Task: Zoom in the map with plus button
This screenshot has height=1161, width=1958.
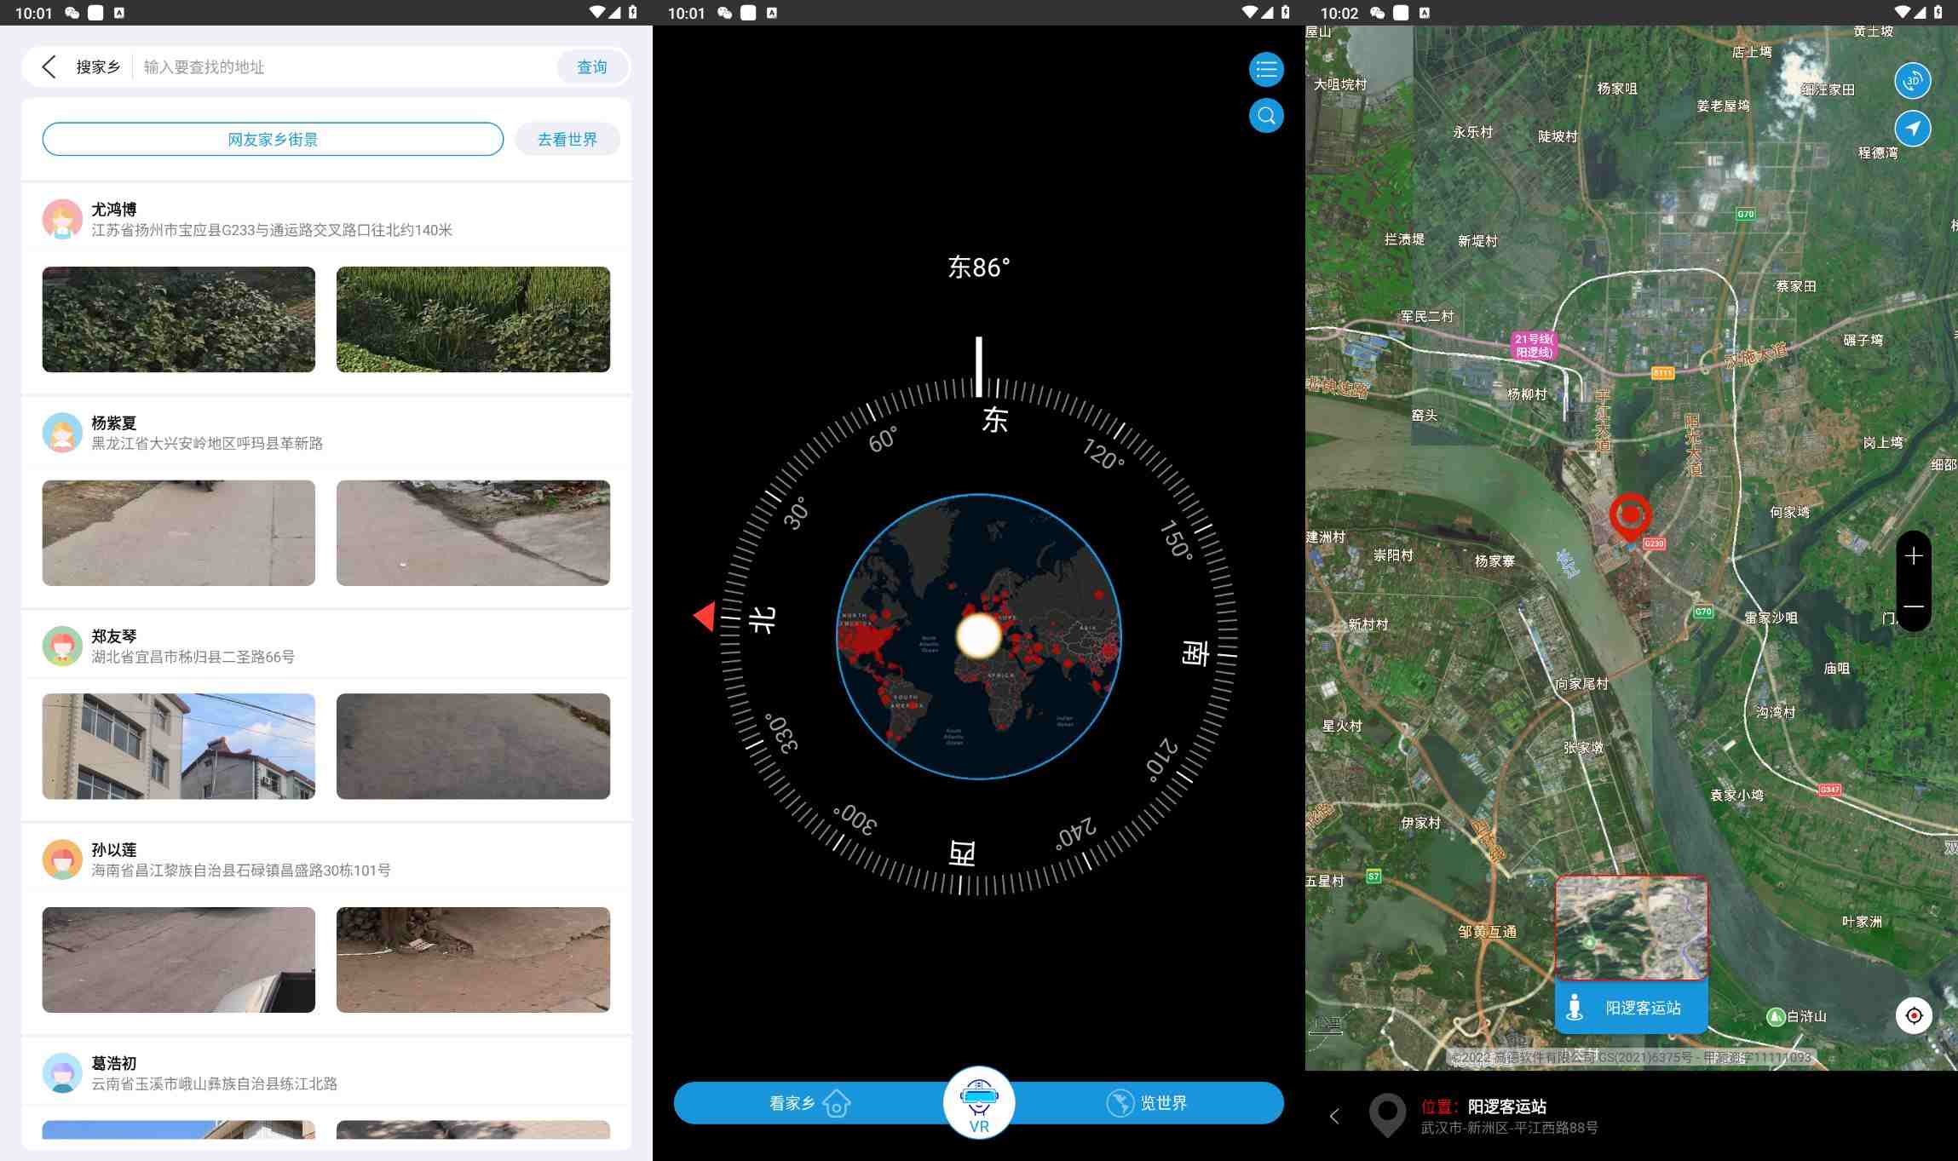Action: coord(1914,556)
